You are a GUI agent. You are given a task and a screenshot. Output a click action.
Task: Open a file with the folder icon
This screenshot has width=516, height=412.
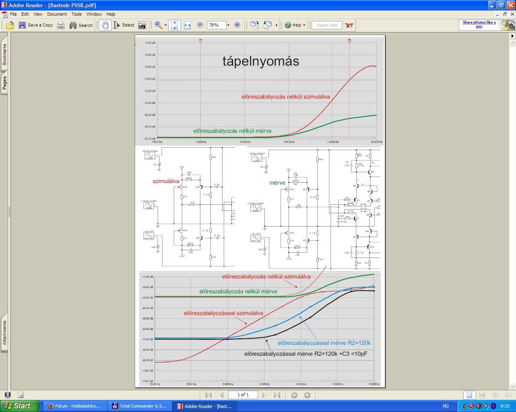click(10, 25)
